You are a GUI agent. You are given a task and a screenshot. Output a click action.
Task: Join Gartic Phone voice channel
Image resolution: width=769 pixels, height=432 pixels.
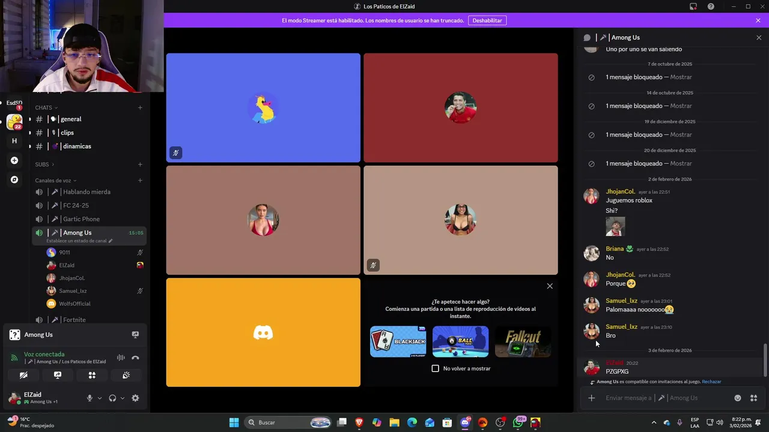pos(89,219)
